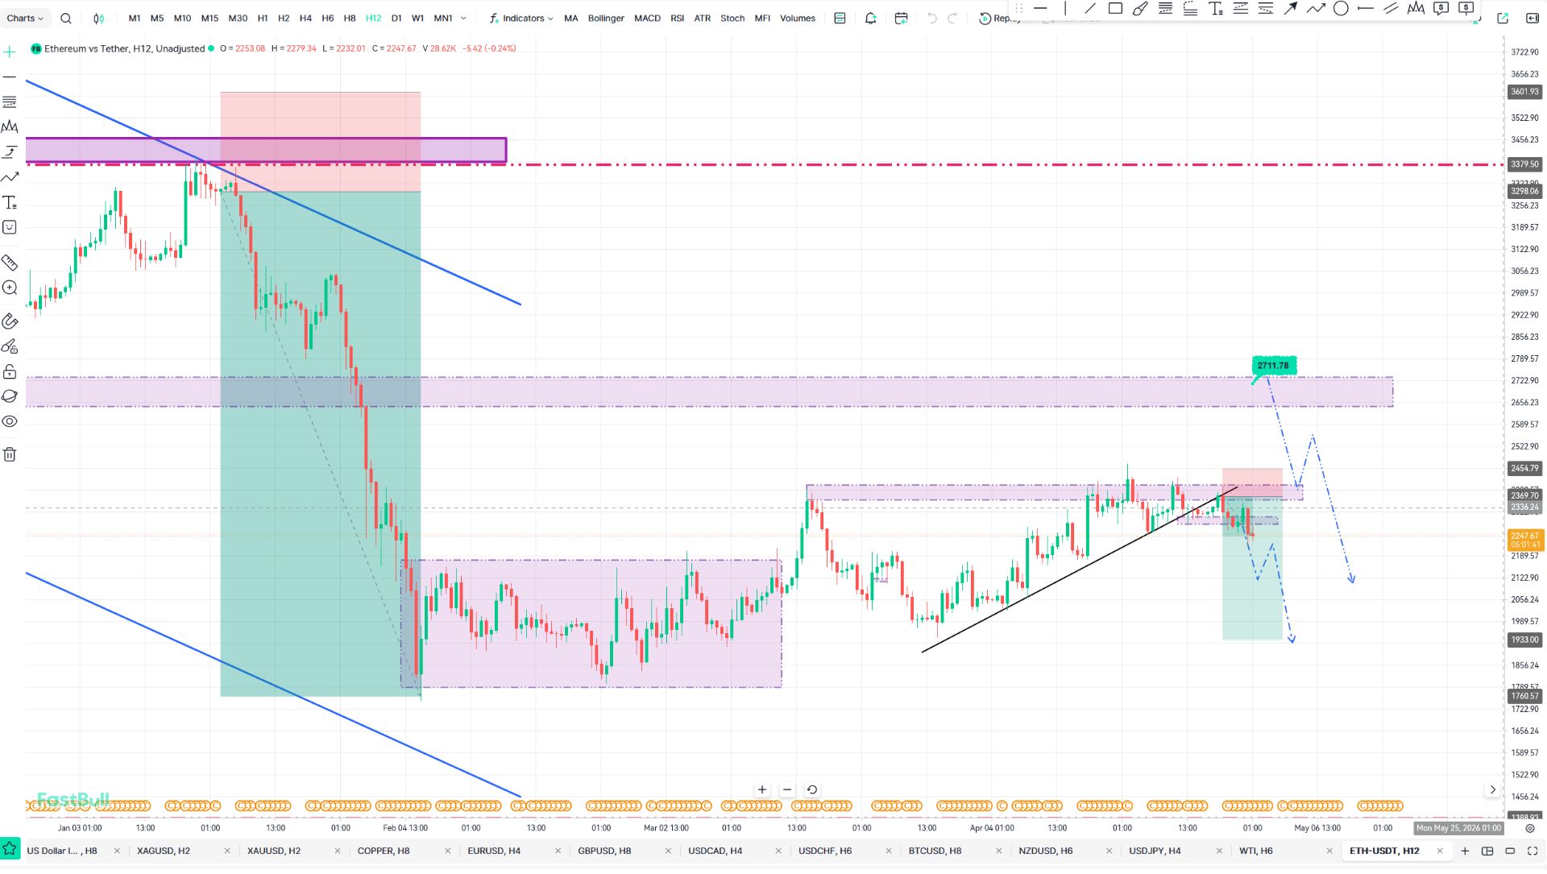Toggle the lock drawings icon
The image size is (1547, 874).
point(10,371)
